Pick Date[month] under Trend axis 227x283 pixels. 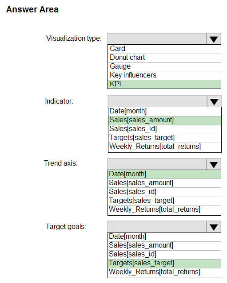tap(164, 174)
